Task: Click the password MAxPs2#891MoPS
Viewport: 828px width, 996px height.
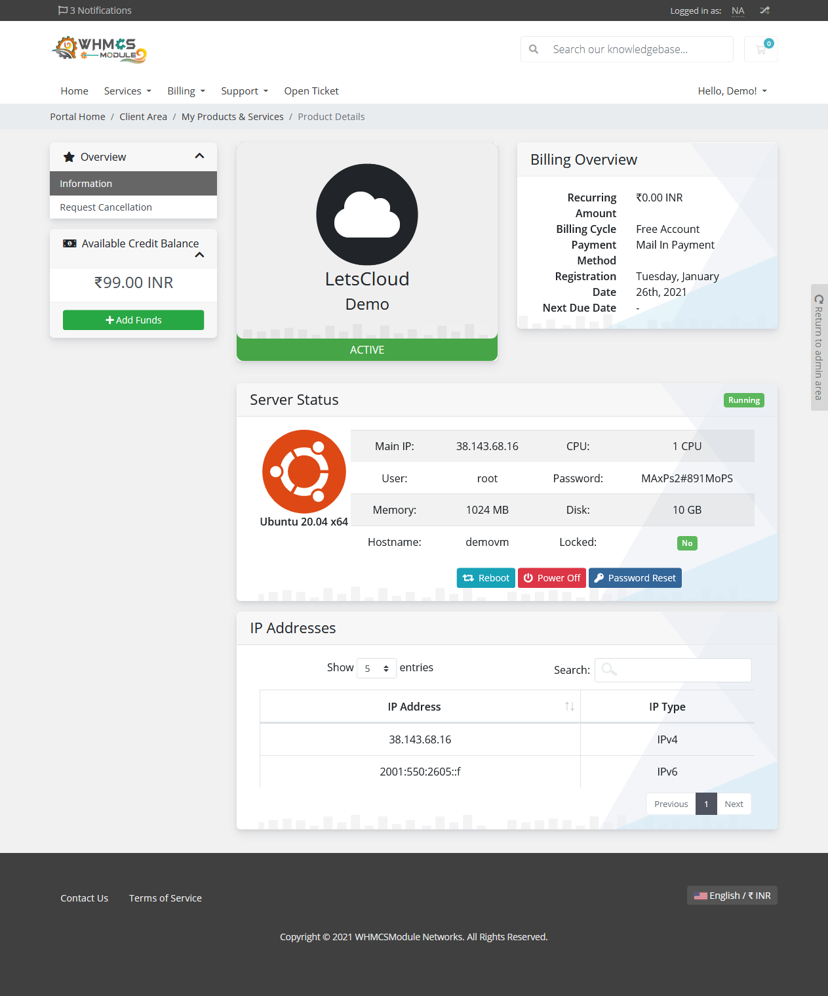Action: coord(687,478)
